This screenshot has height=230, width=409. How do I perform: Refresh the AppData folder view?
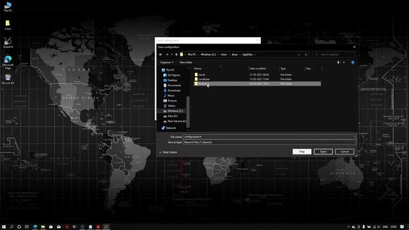(x=306, y=54)
